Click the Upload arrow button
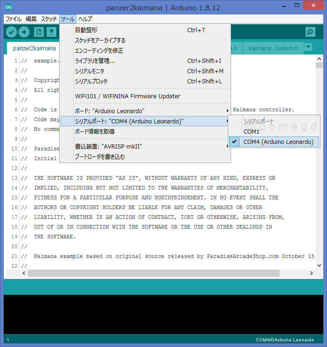 click(x=24, y=32)
